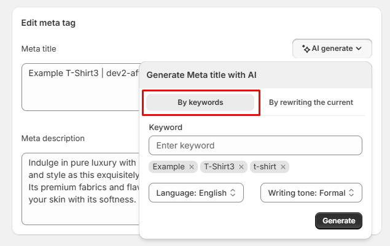Select the "t-shirt" keyword chip text
390x246 pixels.
pyautogui.click(x=265, y=167)
